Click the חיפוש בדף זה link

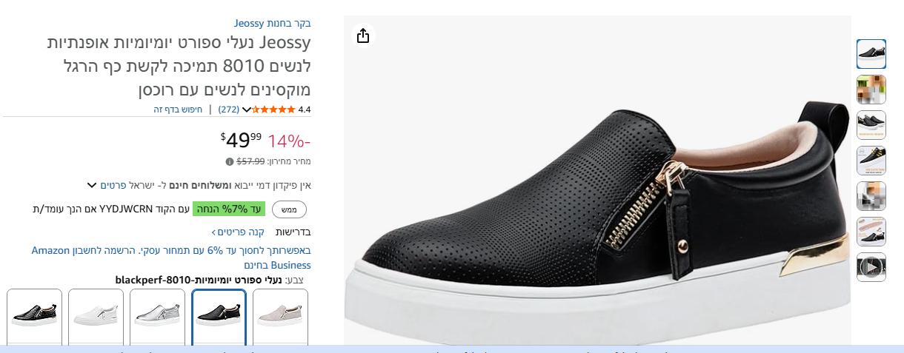[x=178, y=110]
